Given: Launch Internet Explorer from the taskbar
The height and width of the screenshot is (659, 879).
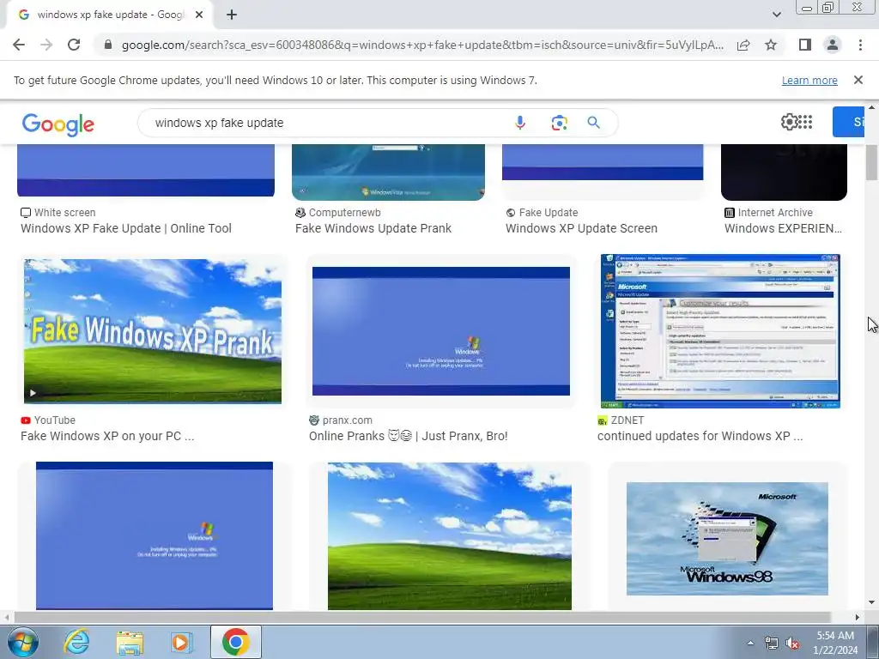Looking at the screenshot, I should pos(76,642).
